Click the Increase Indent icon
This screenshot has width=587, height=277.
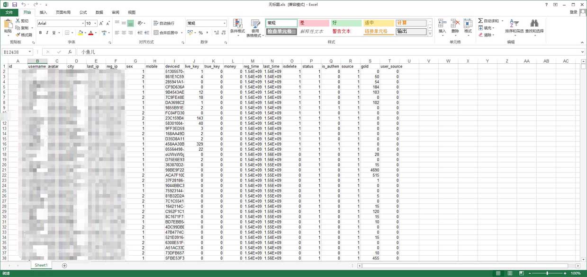pyautogui.click(x=147, y=33)
